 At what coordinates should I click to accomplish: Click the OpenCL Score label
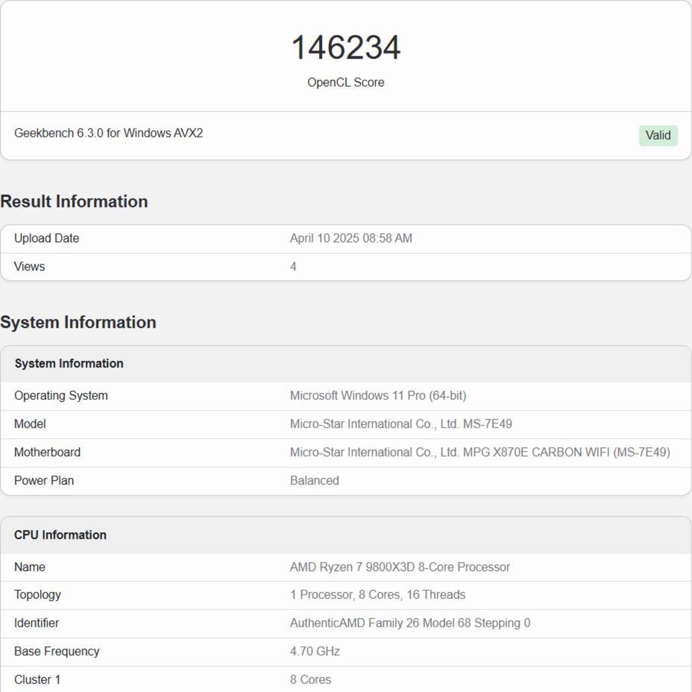click(x=346, y=82)
